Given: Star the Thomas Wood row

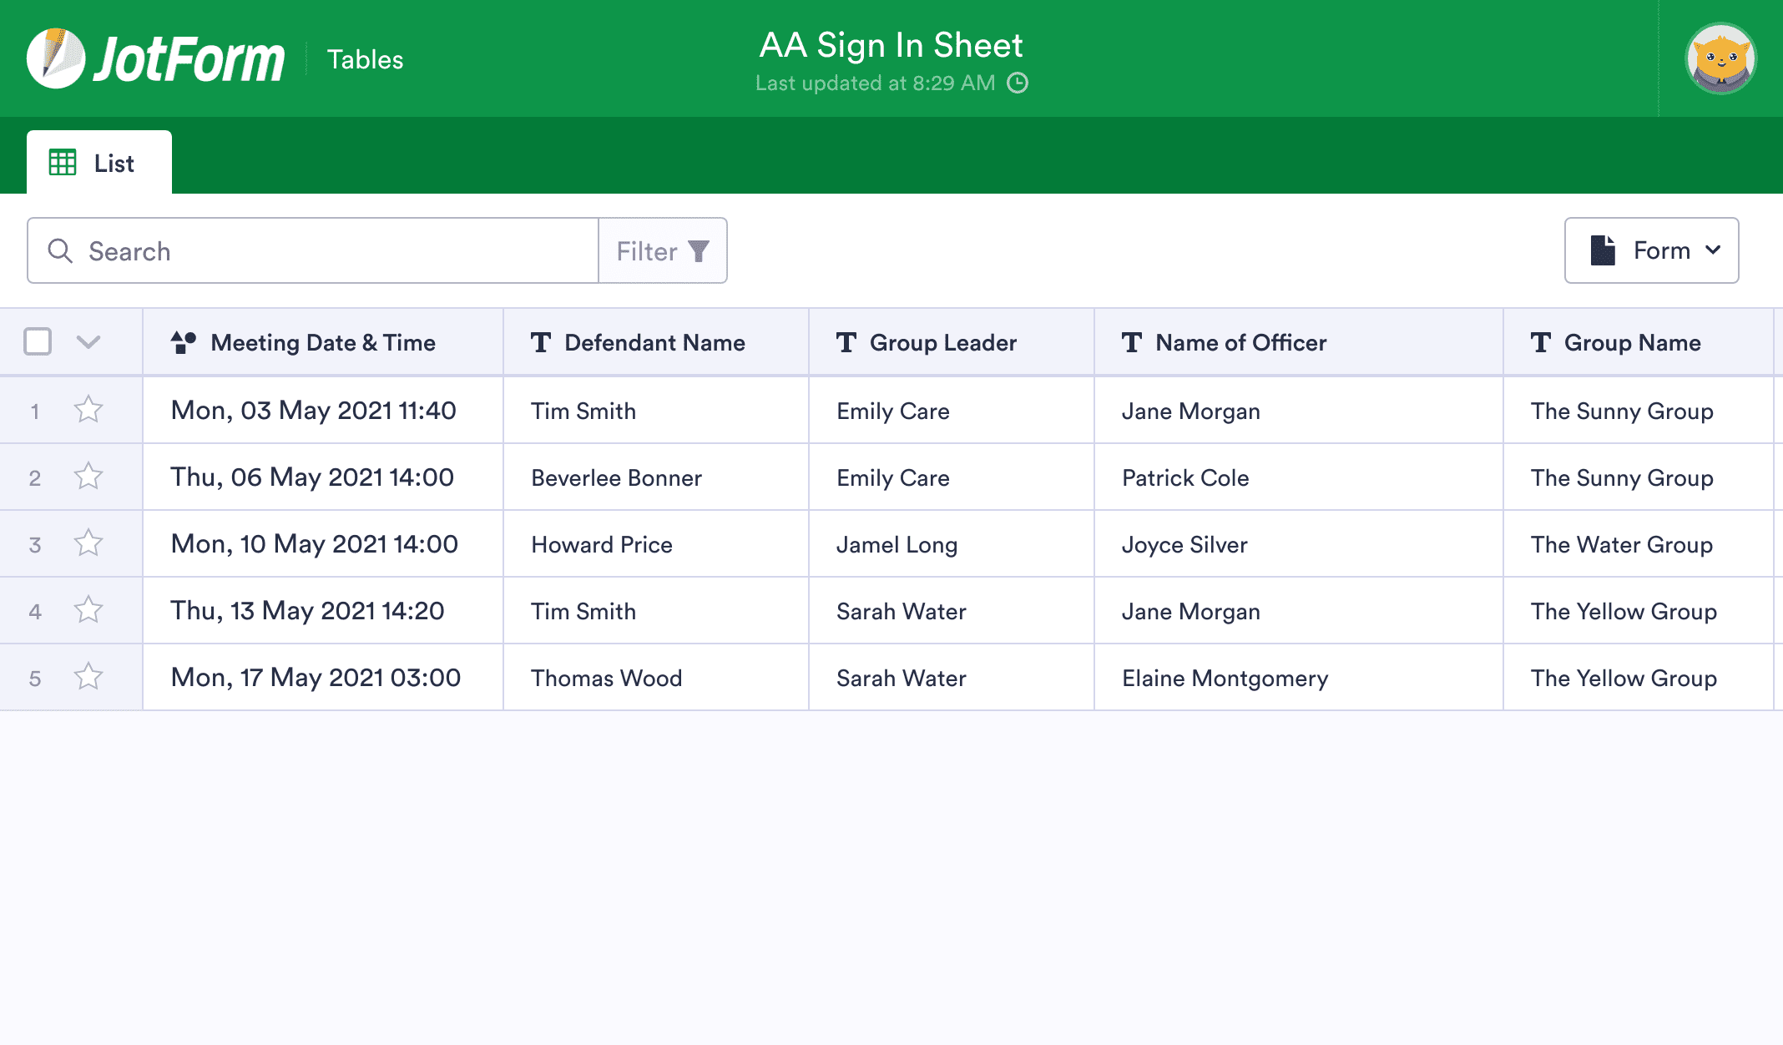Looking at the screenshot, I should [x=88, y=677].
